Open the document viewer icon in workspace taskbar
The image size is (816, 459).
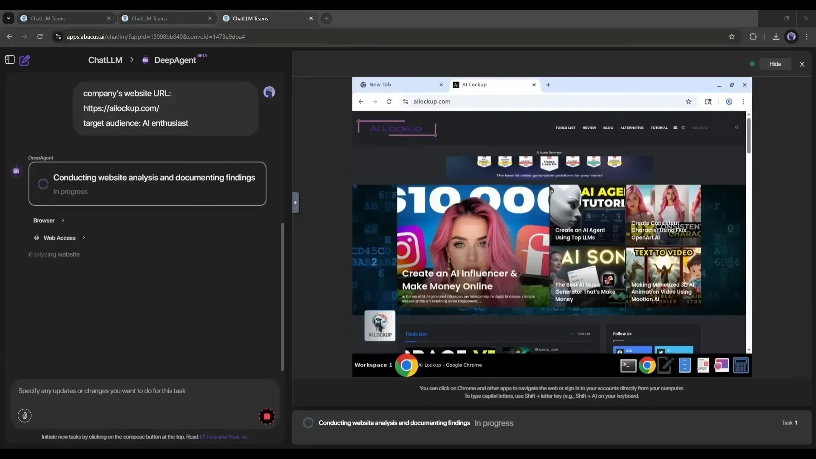703,365
